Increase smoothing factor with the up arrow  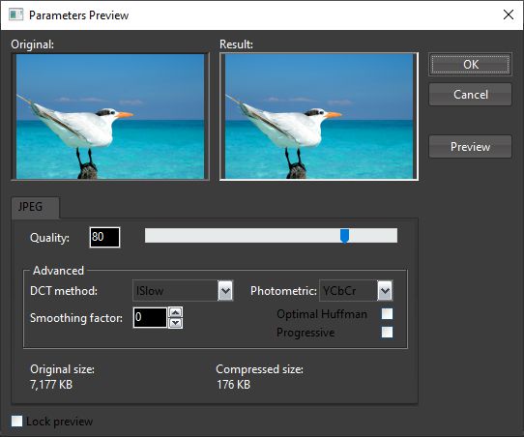pyautogui.click(x=175, y=312)
